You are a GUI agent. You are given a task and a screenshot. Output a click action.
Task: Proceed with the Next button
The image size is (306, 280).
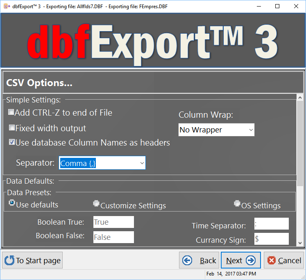[x=241, y=260]
